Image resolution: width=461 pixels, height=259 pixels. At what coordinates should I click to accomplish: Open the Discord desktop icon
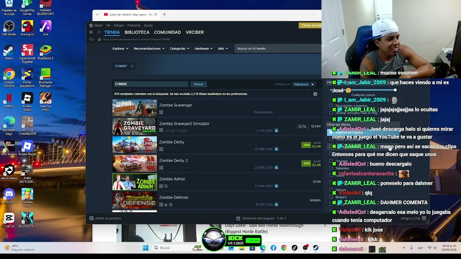9,196
